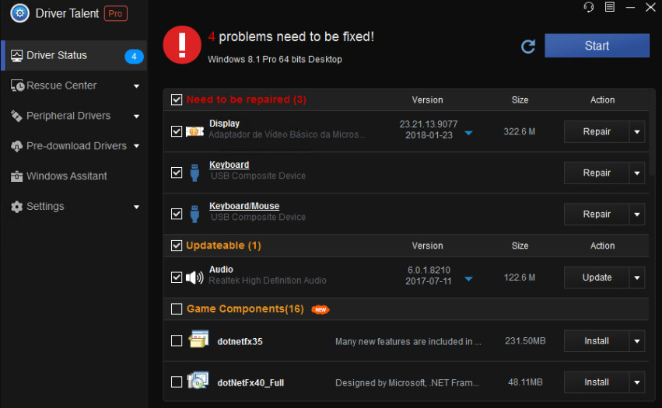Click the Audio speaker icon
Viewport: 662px width, 408px height.
(194, 277)
